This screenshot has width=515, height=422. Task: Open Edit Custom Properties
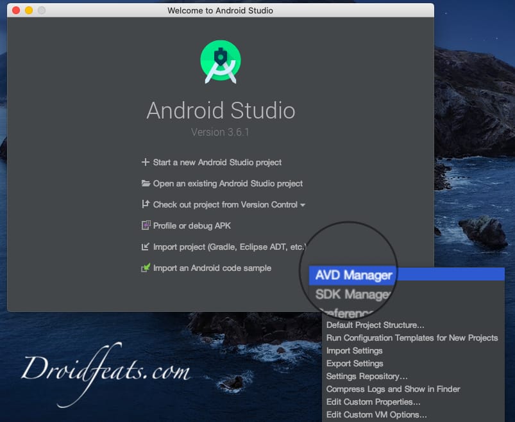(x=376, y=402)
